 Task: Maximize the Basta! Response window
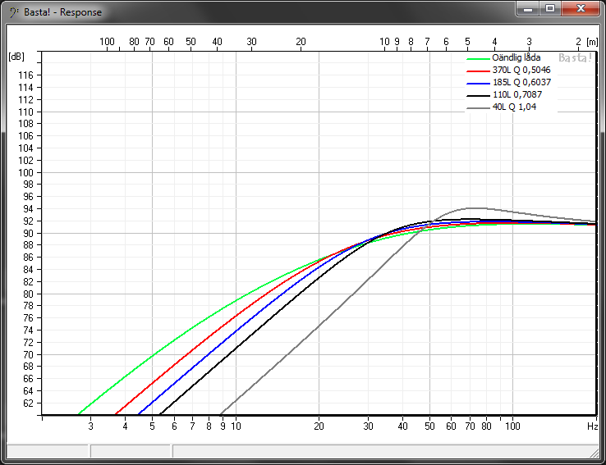pyautogui.click(x=549, y=9)
